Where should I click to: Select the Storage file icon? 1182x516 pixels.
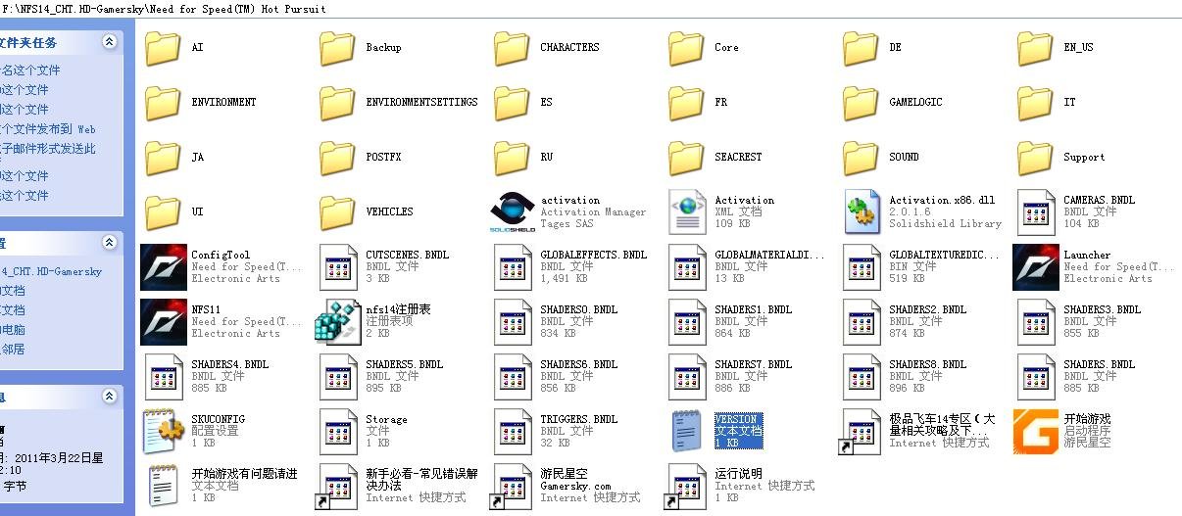(x=339, y=432)
